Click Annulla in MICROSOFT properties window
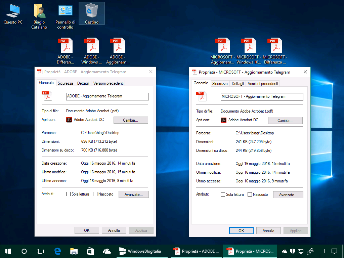The height and width of the screenshot is (258, 344). [x=268, y=230]
